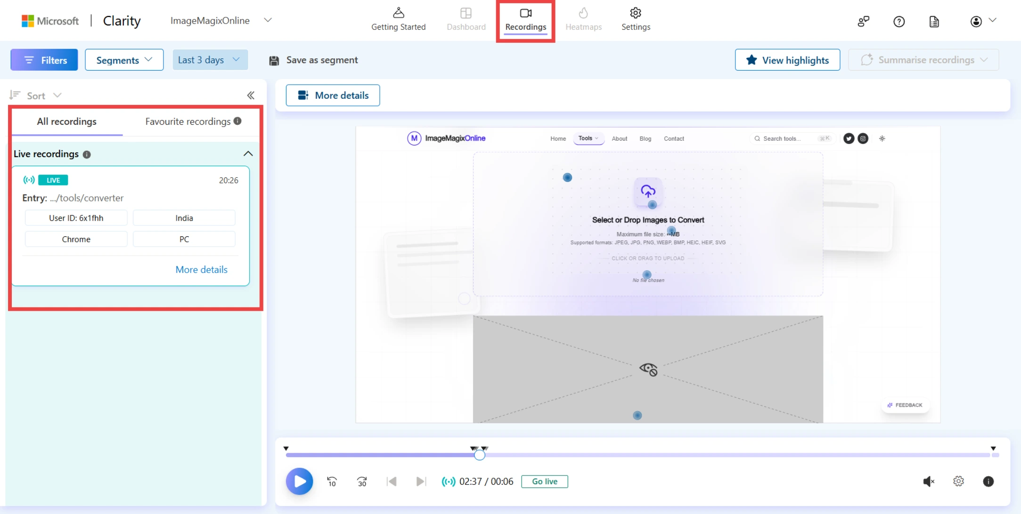Click Save as segment
Viewport: 1021px width, 514px height.
tap(313, 60)
